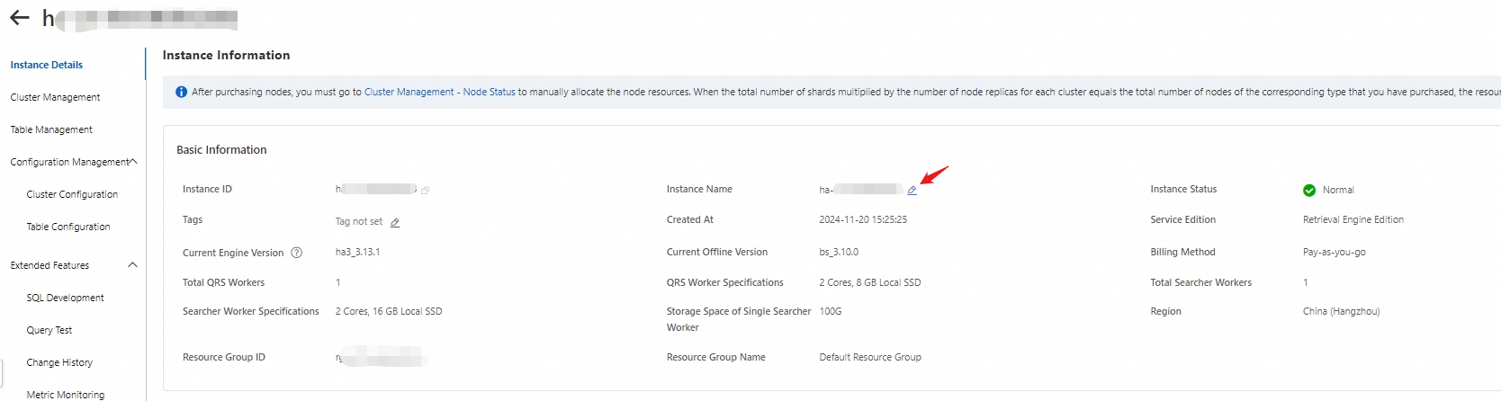The image size is (1501, 401).
Task: Select created time 2024-11-20 15:25:25
Action: [863, 219]
